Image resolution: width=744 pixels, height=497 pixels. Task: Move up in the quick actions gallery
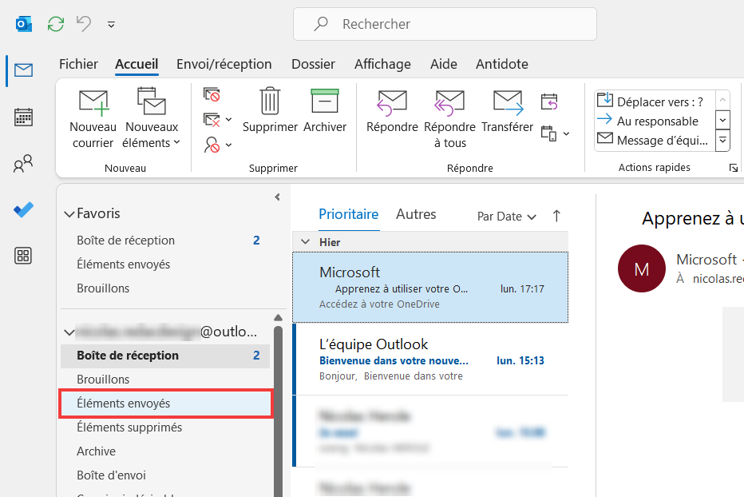tap(722, 100)
